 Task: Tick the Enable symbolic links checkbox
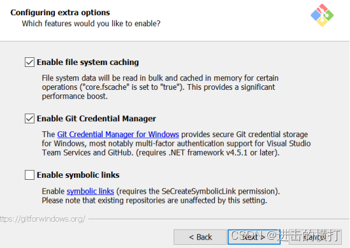(x=29, y=175)
